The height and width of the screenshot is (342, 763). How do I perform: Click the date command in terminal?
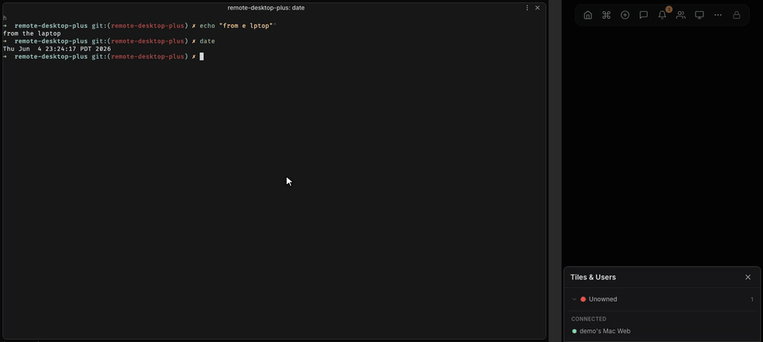click(x=207, y=41)
